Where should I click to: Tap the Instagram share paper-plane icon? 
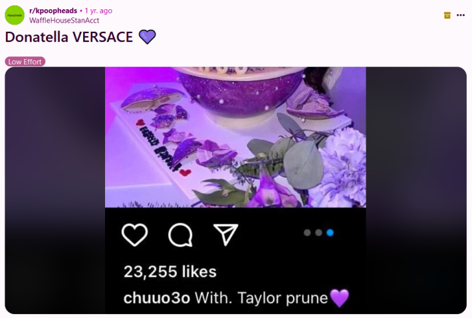click(226, 234)
